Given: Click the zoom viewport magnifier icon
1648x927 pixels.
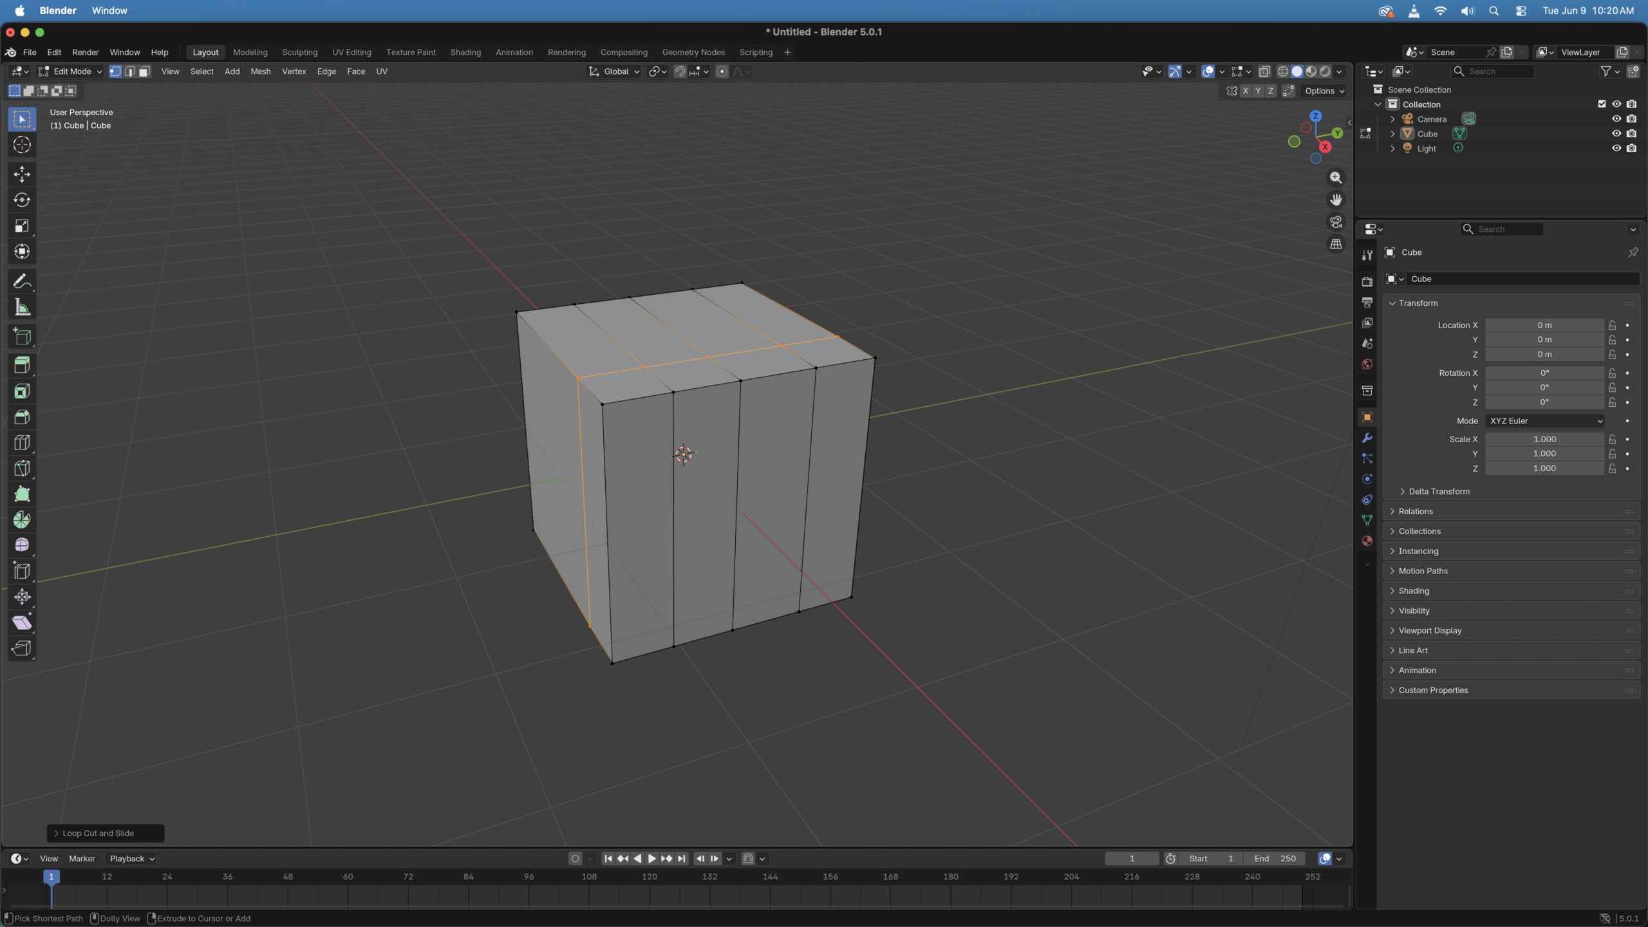Looking at the screenshot, I should pos(1336,178).
